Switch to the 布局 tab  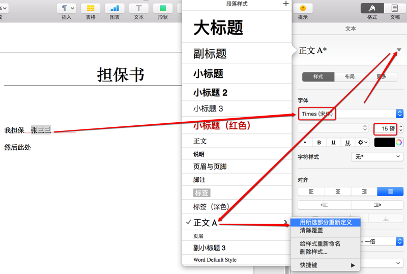pos(350,77)
